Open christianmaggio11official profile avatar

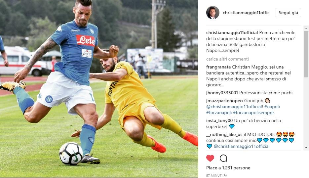tap(213, 13)
